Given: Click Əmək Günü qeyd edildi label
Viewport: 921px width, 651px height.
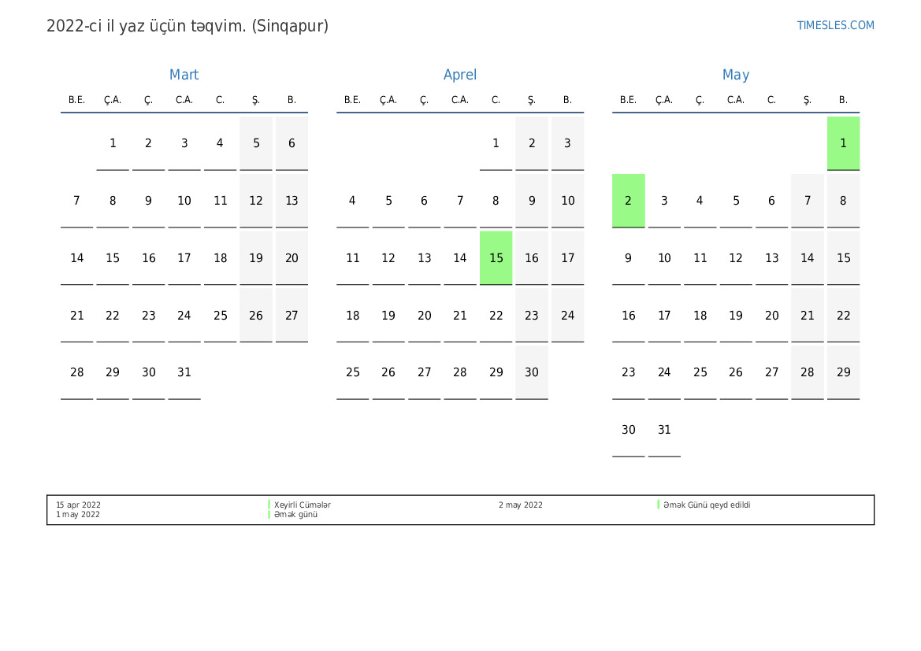Looking at the screenshot, I should point(707,505).
